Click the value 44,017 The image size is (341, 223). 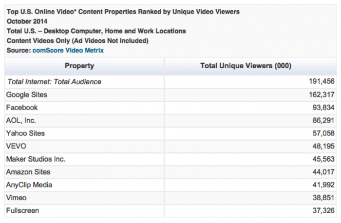click(323, 172)
